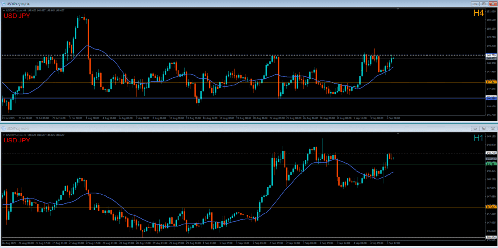The image size is (498, 248).
Task: Click the 4 Sep 08:00 time label in H4 chart
Action: [x=394, y=118]
